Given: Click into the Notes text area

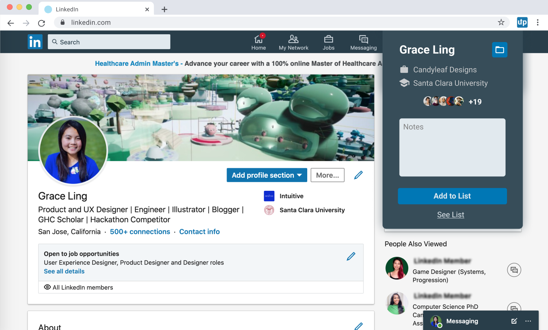Looking at the screenshot, I should (x=452, y=147).
